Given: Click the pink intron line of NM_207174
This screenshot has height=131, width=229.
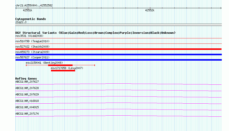Looking at the screenshot, I should (x=118, y=116).
